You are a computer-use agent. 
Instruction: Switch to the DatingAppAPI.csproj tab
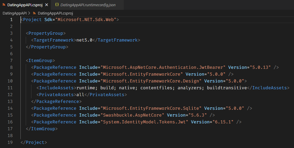(x=25, y=5)
